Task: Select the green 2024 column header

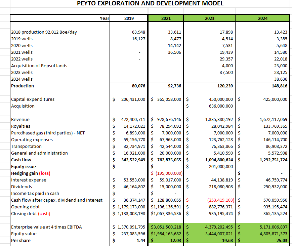Action: click(x=262, y=18)
